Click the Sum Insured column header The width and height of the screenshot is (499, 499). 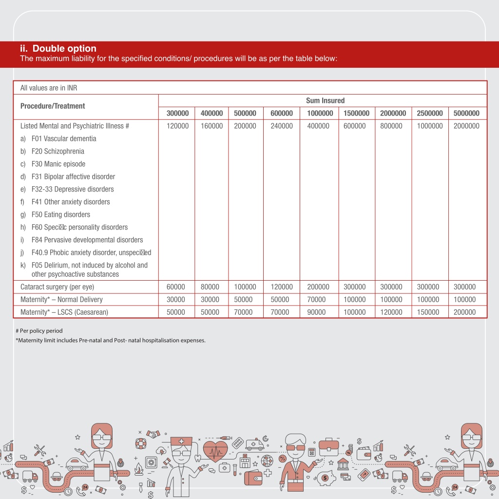tap(325, 100)
